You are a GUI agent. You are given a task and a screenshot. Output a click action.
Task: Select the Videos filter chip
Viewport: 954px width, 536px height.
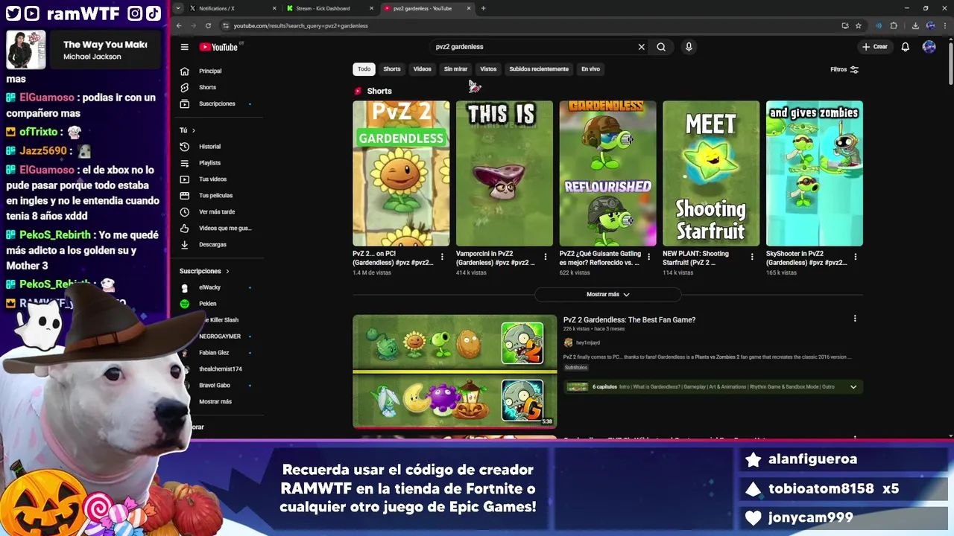[x=423, y=69]
